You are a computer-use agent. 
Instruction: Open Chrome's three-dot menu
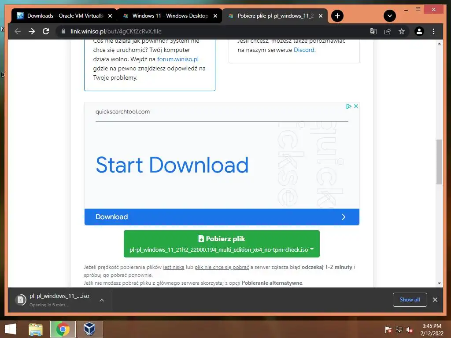434,31
